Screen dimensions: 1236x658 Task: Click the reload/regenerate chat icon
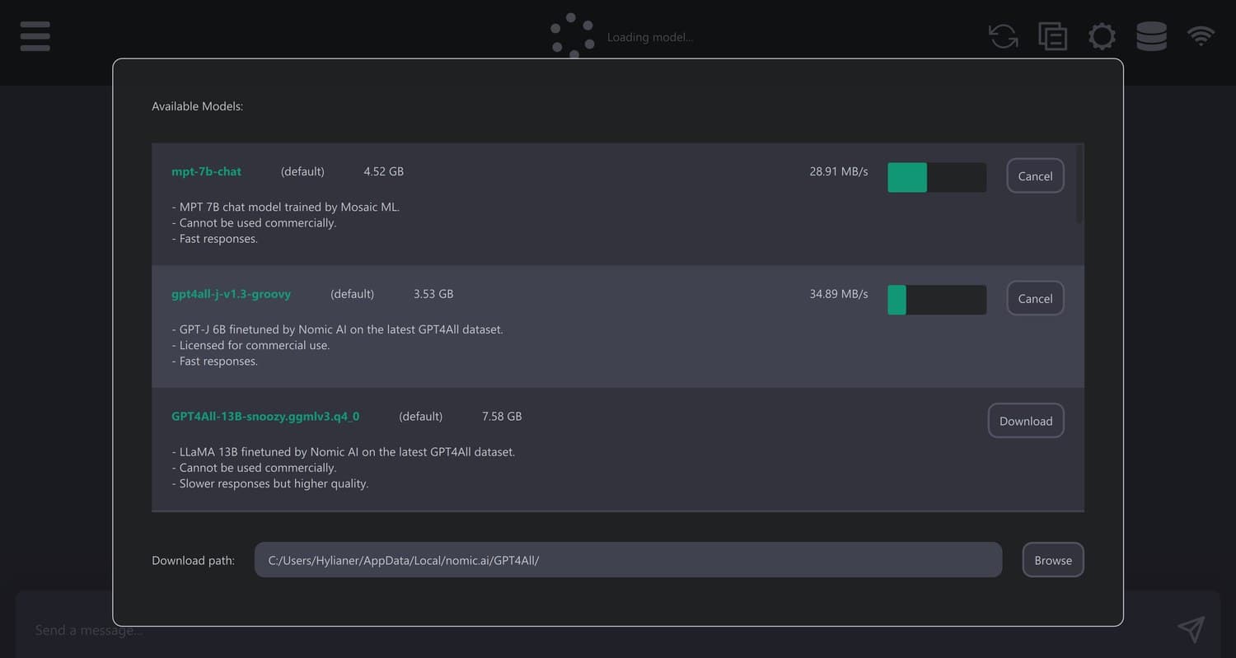point(1003,36)
